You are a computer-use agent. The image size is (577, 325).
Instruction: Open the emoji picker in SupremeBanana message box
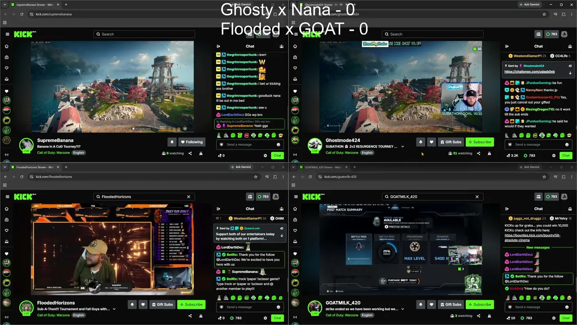278,144
